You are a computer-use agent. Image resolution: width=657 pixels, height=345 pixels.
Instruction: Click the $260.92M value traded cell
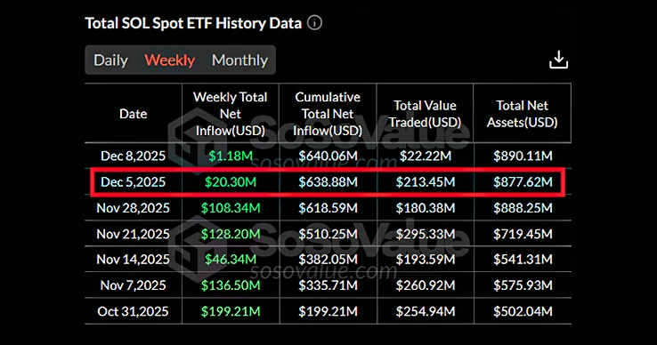tap(425, 285)
